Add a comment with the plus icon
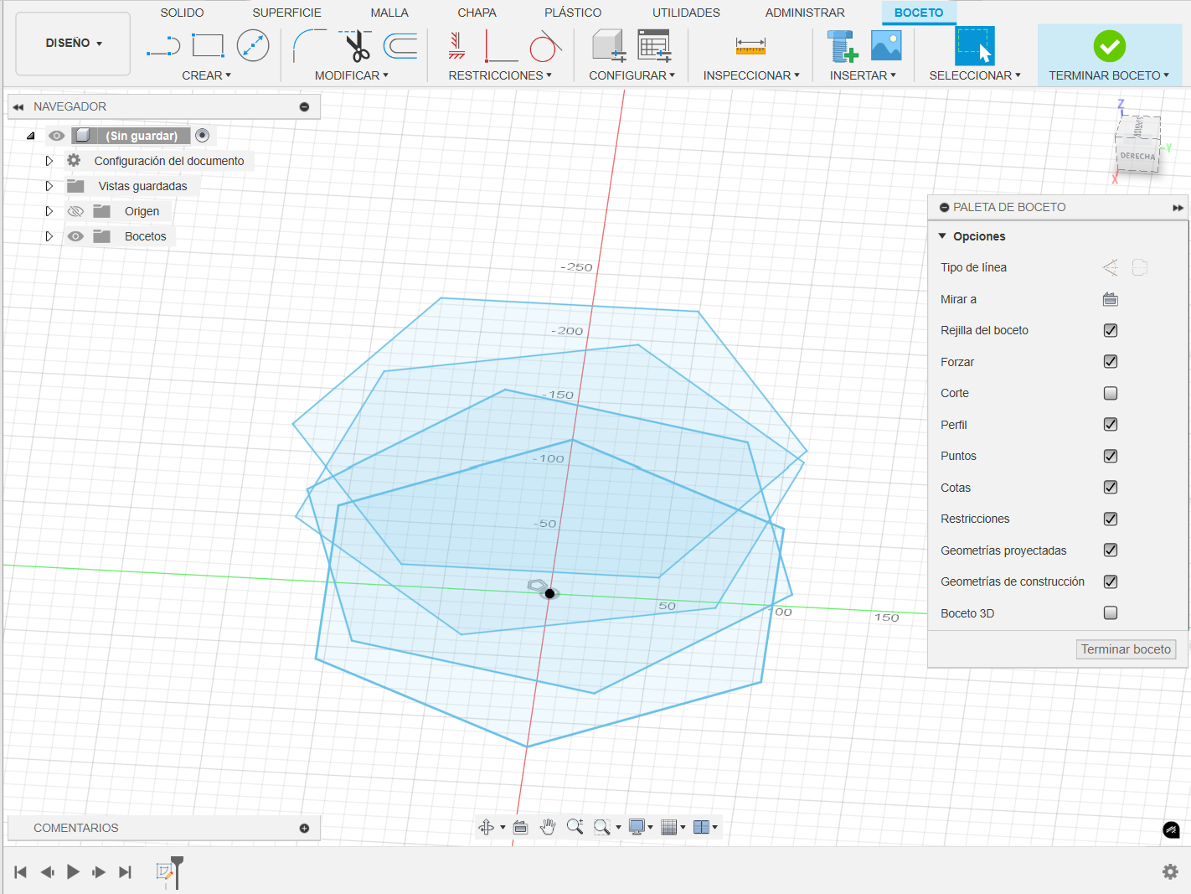This screenshot has width=1191, height=894. (x=304, y=828)
